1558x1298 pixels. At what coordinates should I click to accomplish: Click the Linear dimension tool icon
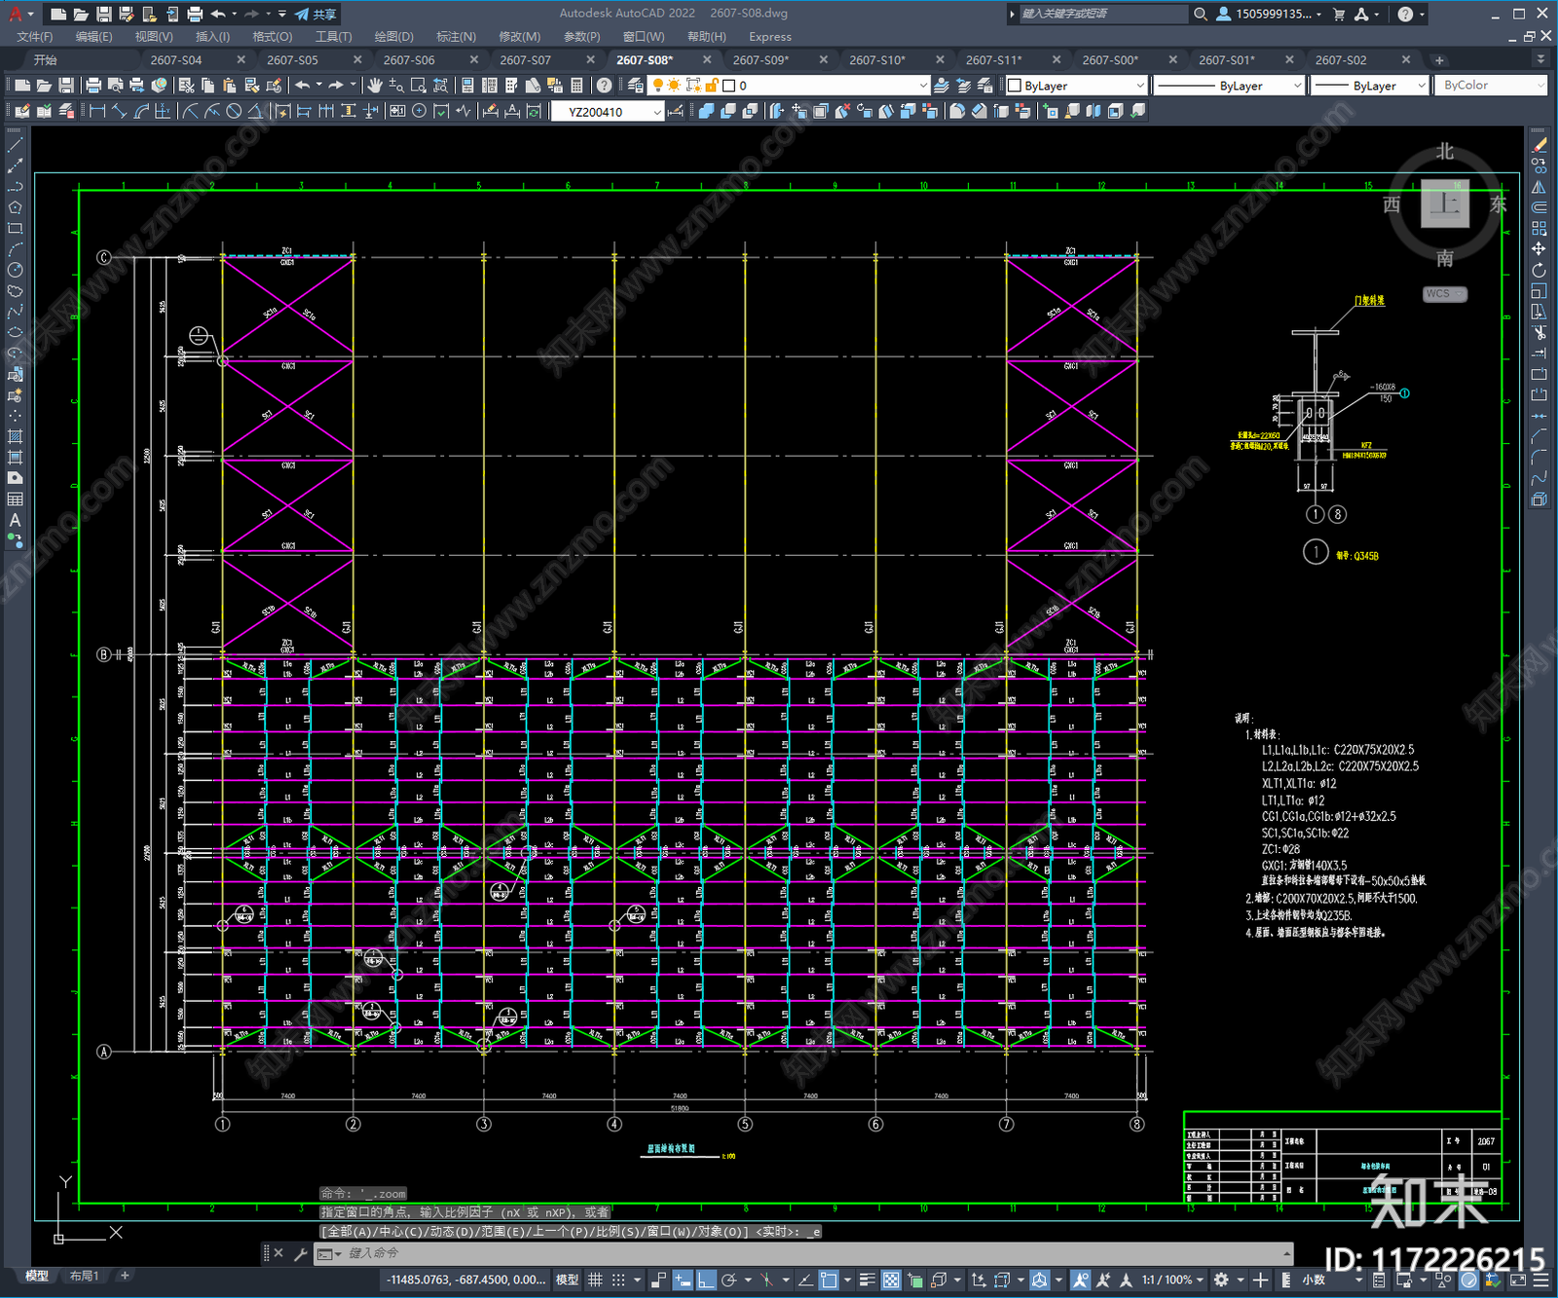(x=97, y=111)
